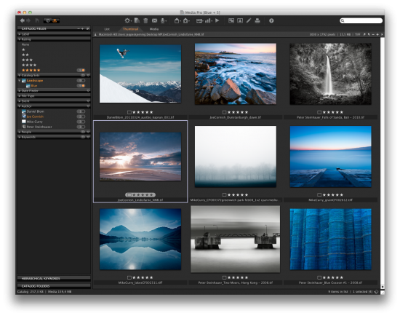The height and width of the screenshot is (316, 400).
Task: Select the mountain lake reflection thumbnail
Action: (x=140, y=239)
